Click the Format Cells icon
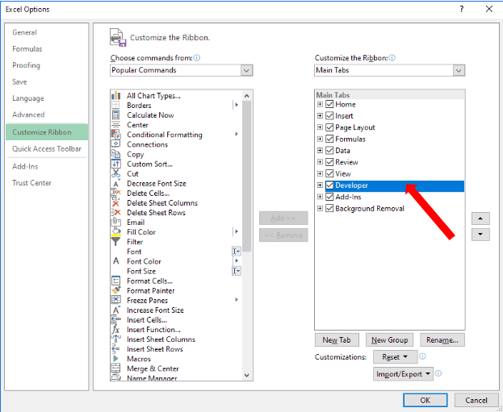The height and width of the screenshot is (412, 503). 115,281
